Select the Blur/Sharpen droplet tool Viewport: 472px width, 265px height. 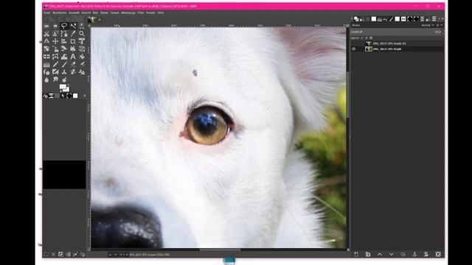(x=46, y=79)
